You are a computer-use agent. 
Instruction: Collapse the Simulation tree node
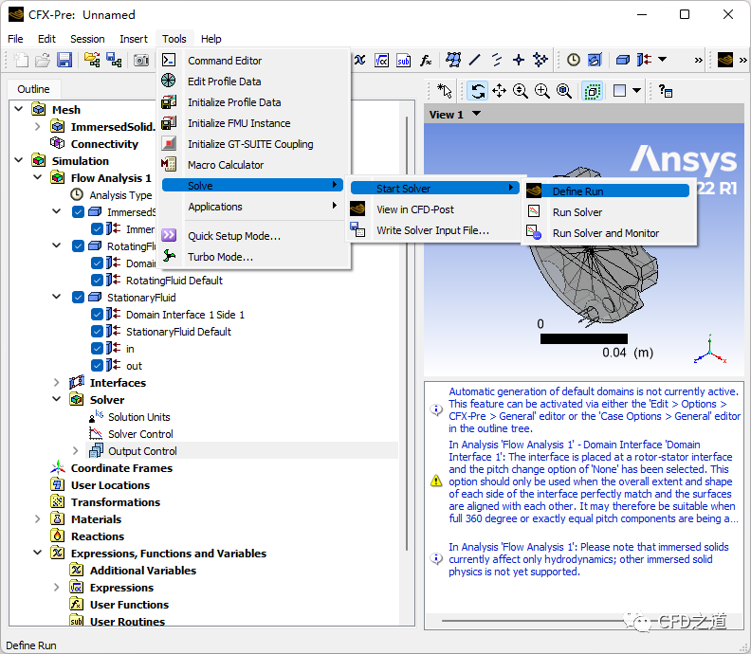click(x=19, y=160)
